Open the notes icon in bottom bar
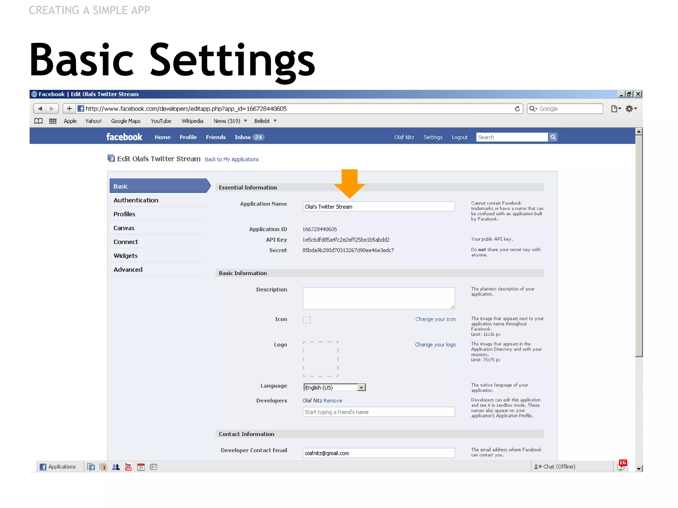Viewport: 678px width, 508px height. 153,467
